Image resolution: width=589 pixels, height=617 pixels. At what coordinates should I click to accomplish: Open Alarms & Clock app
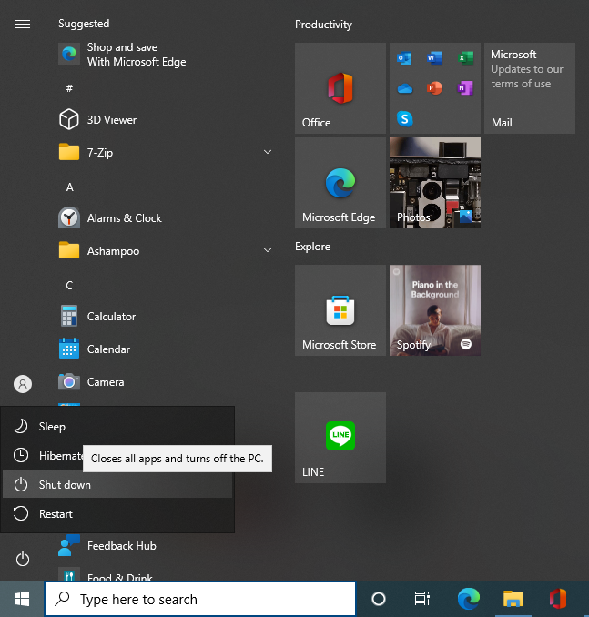(166, 218)
